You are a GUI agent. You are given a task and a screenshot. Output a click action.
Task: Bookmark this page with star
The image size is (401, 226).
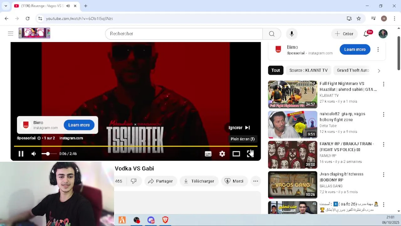click(x=359, y=19)
